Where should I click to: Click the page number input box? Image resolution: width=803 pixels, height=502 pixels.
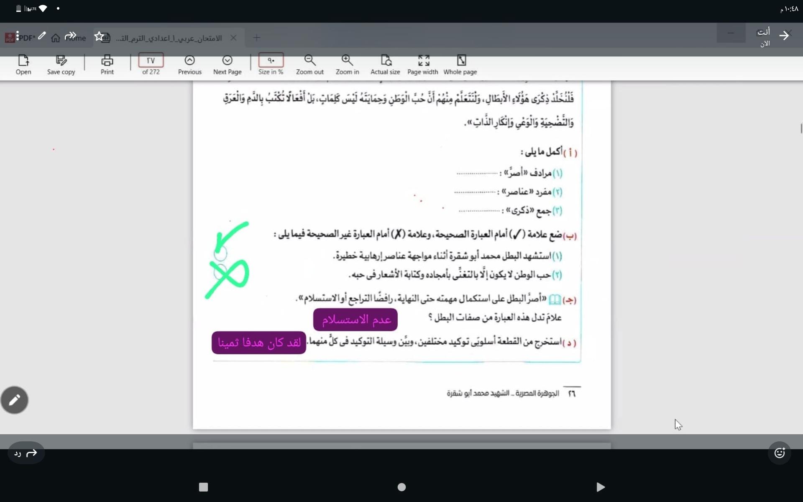pos(151,60)
